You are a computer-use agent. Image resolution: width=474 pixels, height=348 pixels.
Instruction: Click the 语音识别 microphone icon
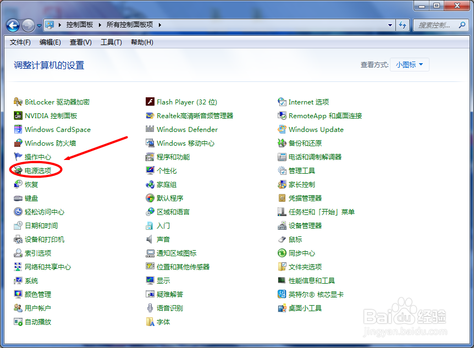[150, 308]
